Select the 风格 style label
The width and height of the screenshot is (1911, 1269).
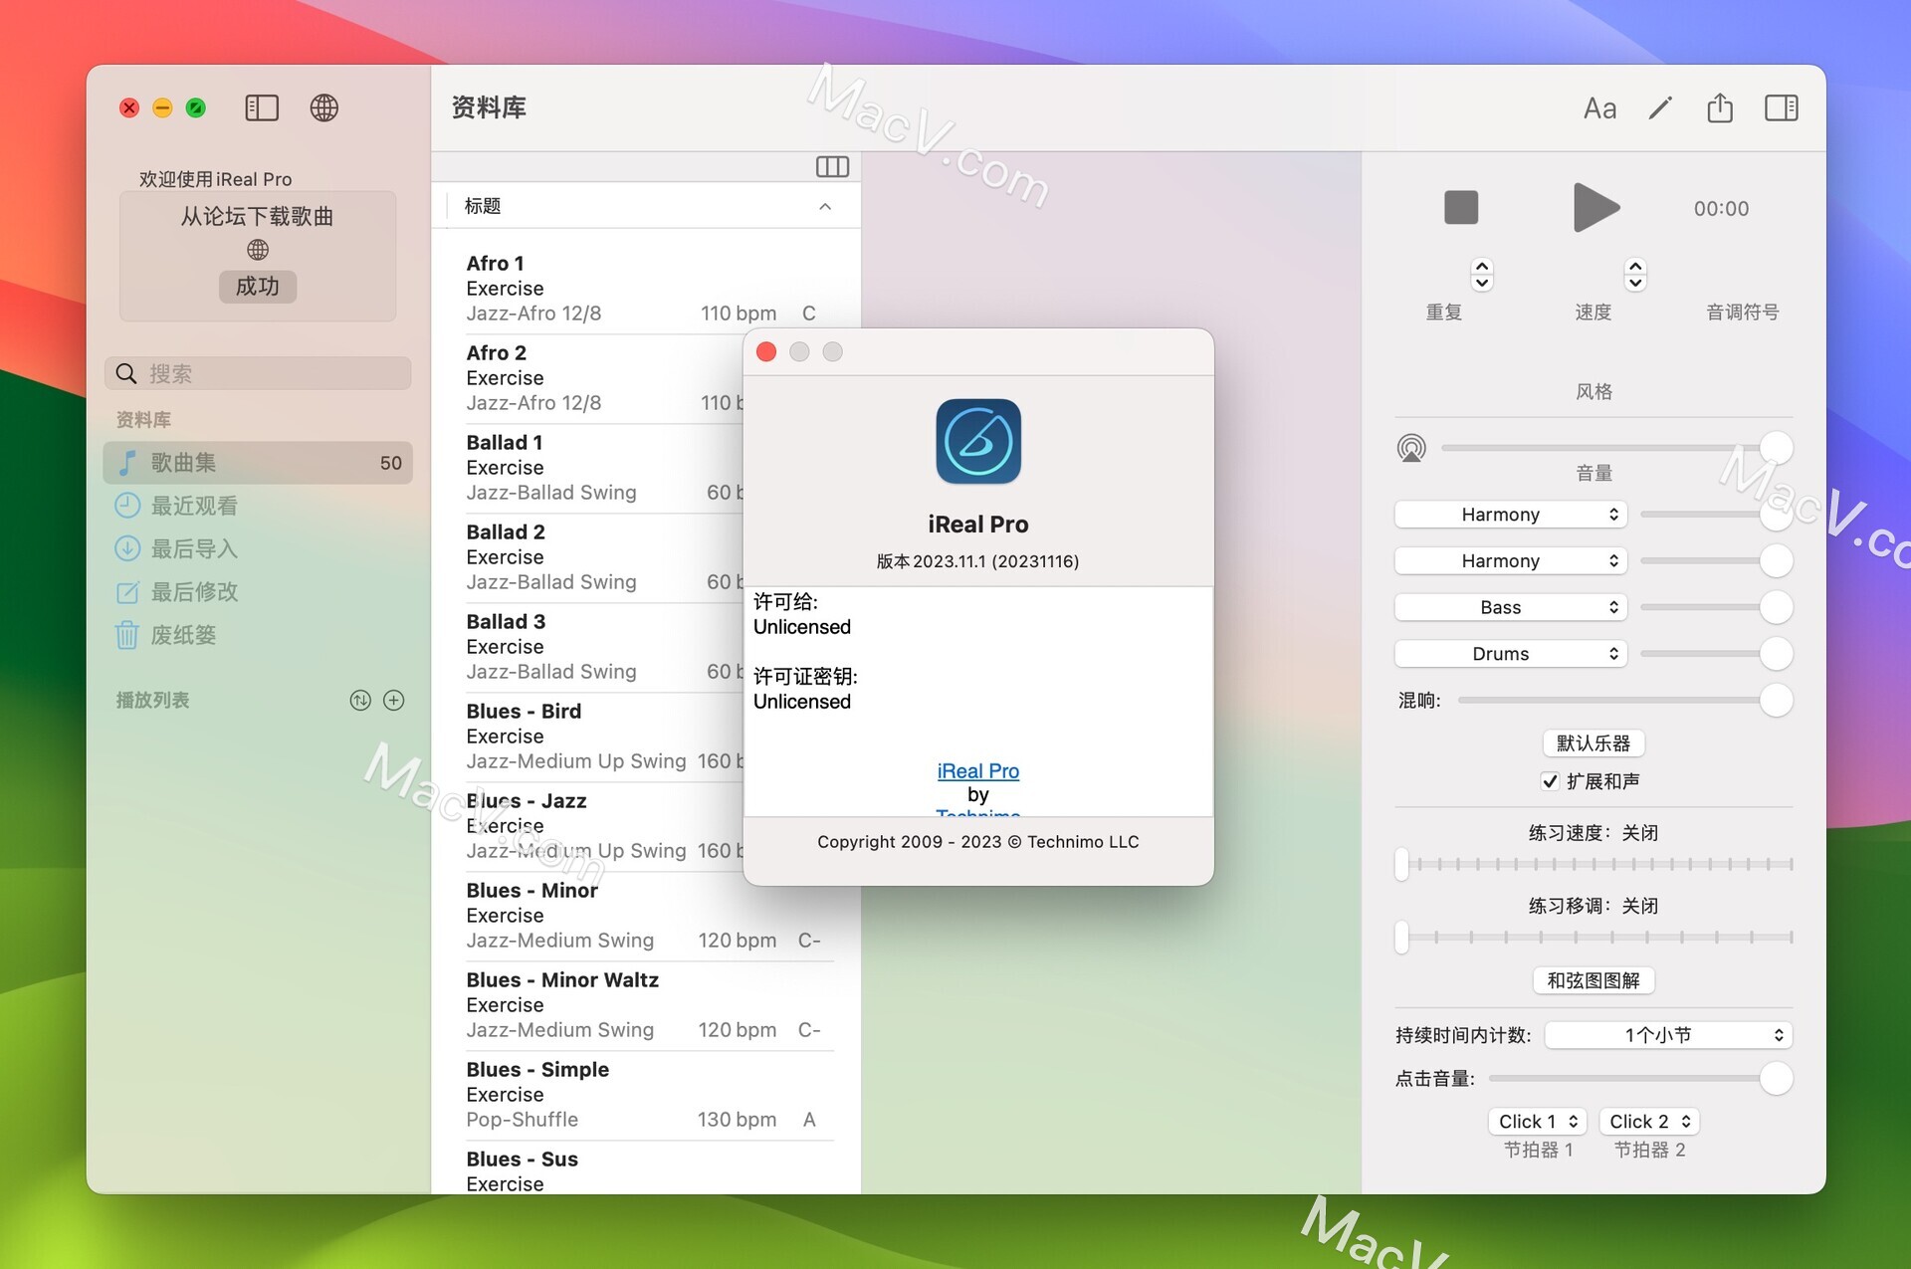click(1593, 392)
